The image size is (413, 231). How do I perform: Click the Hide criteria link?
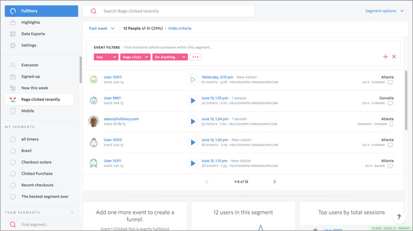(x=180, y=28)
